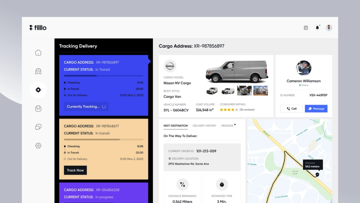The image size is (360, 203).
Task: Click the 542 meters map distance marker
Action: tap(312, 165)
